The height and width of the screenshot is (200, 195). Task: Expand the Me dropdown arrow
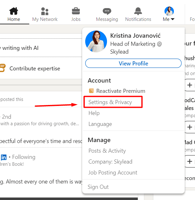[173, 19]
